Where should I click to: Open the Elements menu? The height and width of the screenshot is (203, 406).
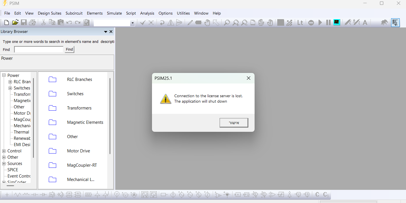(x=95, y=13)
